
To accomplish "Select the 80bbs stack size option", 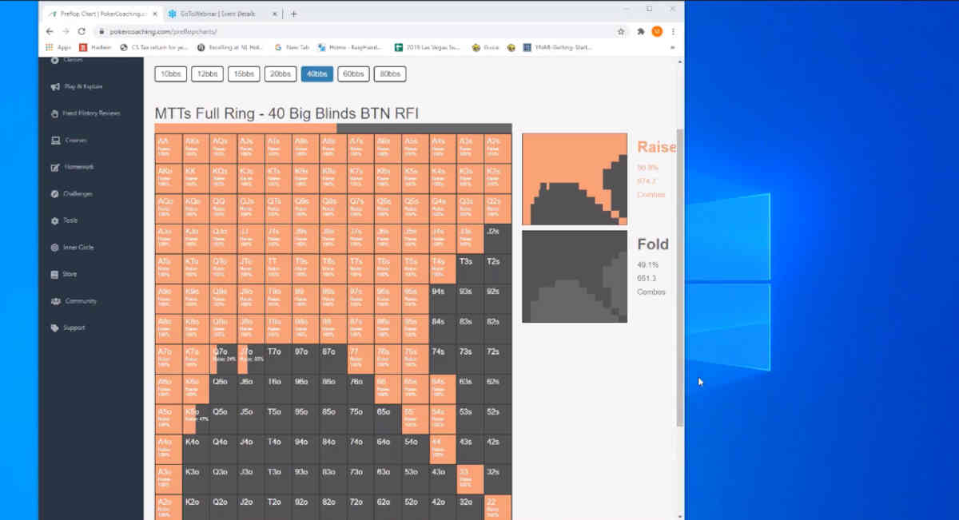I will (x=390, y=74).
